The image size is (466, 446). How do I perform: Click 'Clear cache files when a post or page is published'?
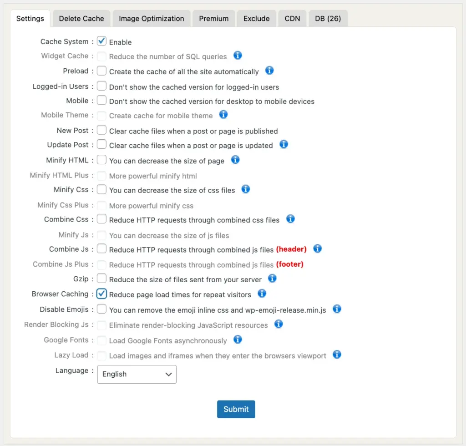pyautogui.click(x=193, y=131)
